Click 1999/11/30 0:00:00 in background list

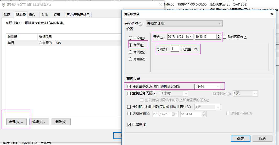[x=192, y=4]
